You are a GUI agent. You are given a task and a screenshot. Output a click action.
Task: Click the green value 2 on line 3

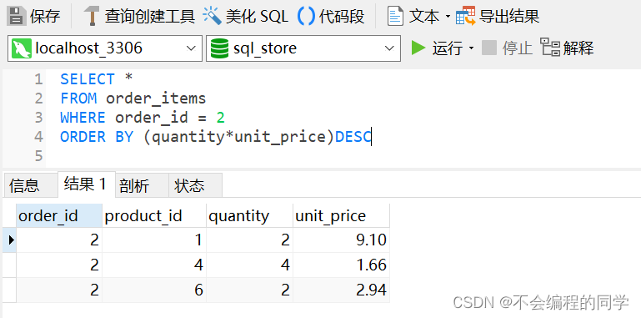coord(220,118)
